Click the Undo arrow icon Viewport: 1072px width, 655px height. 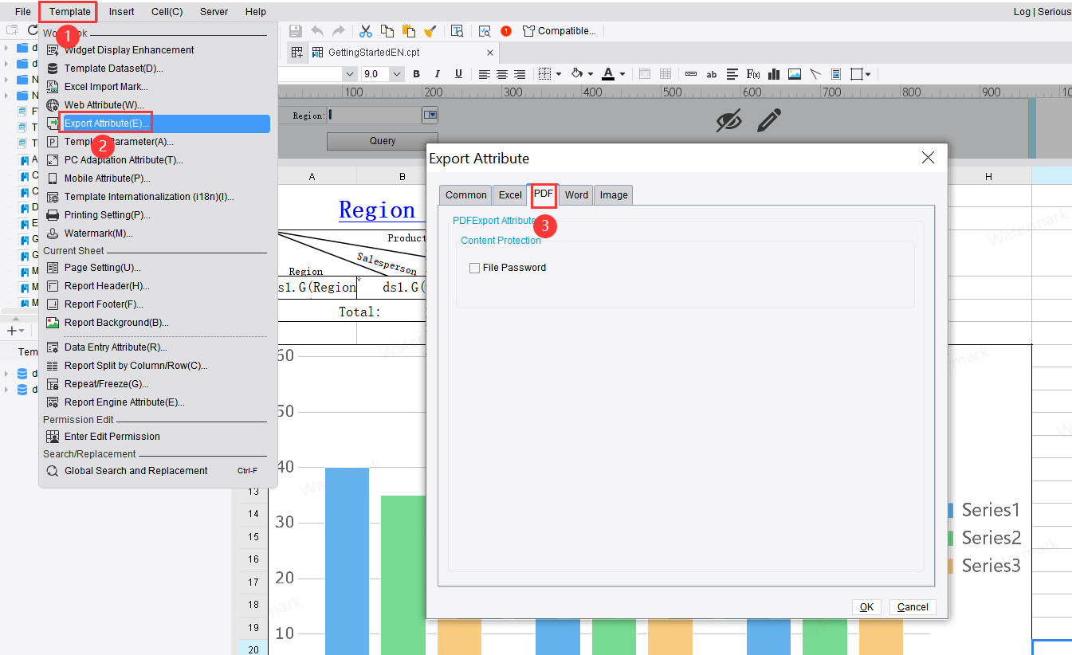click(317, 31)
